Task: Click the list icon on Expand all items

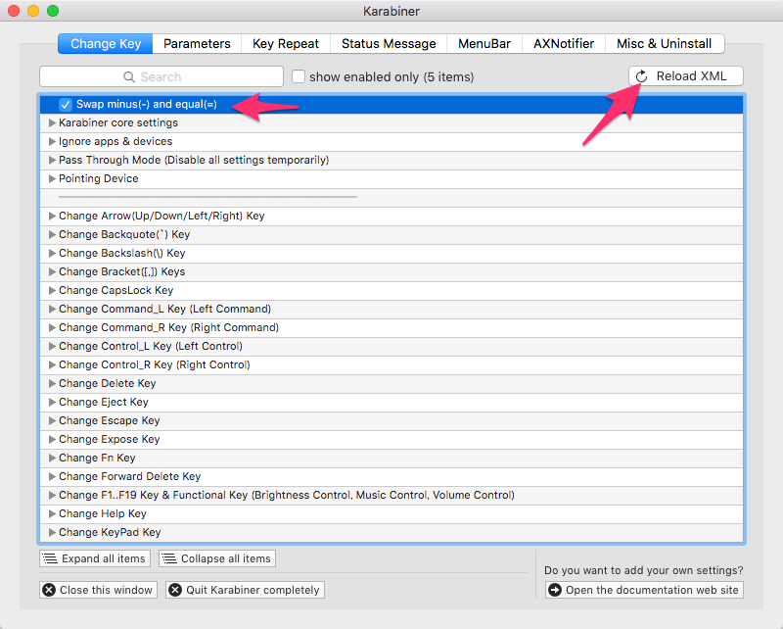Action: click(50, 558)
